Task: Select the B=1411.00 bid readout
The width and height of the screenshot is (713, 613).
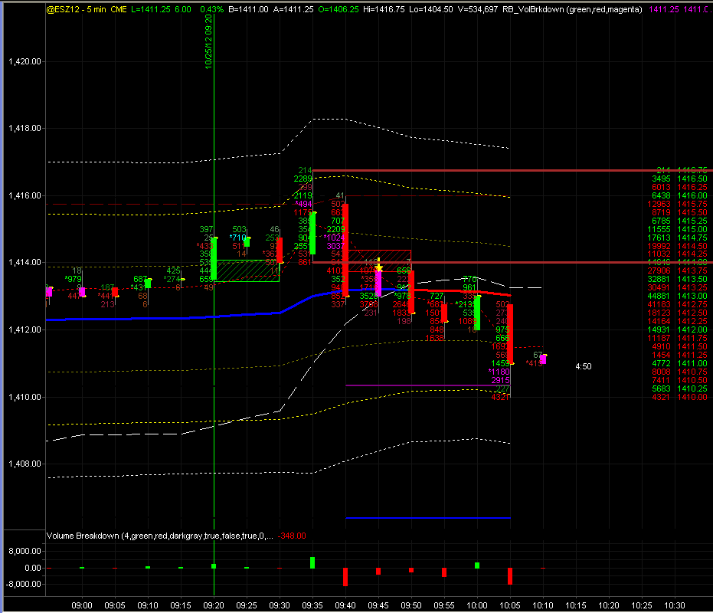Action: coord(248,9)
